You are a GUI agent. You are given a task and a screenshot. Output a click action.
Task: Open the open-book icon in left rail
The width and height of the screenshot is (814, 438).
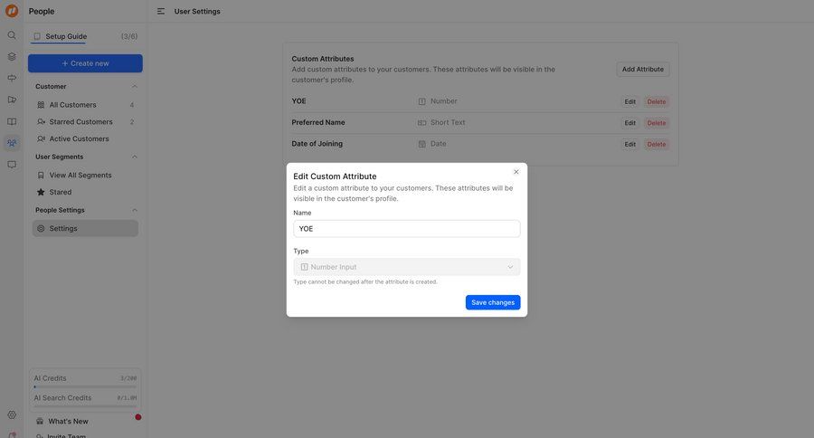click(x=12, y=121)
